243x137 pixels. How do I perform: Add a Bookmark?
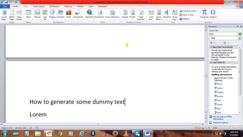click(x=99, y=14)
